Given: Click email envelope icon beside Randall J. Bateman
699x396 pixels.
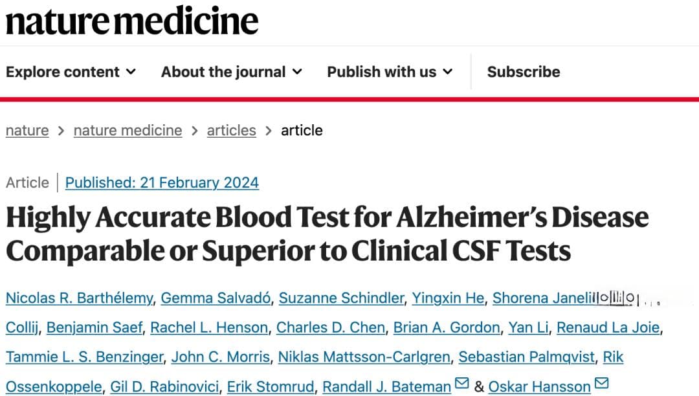Looking at the screenshot, I should [x=462, y=383].
